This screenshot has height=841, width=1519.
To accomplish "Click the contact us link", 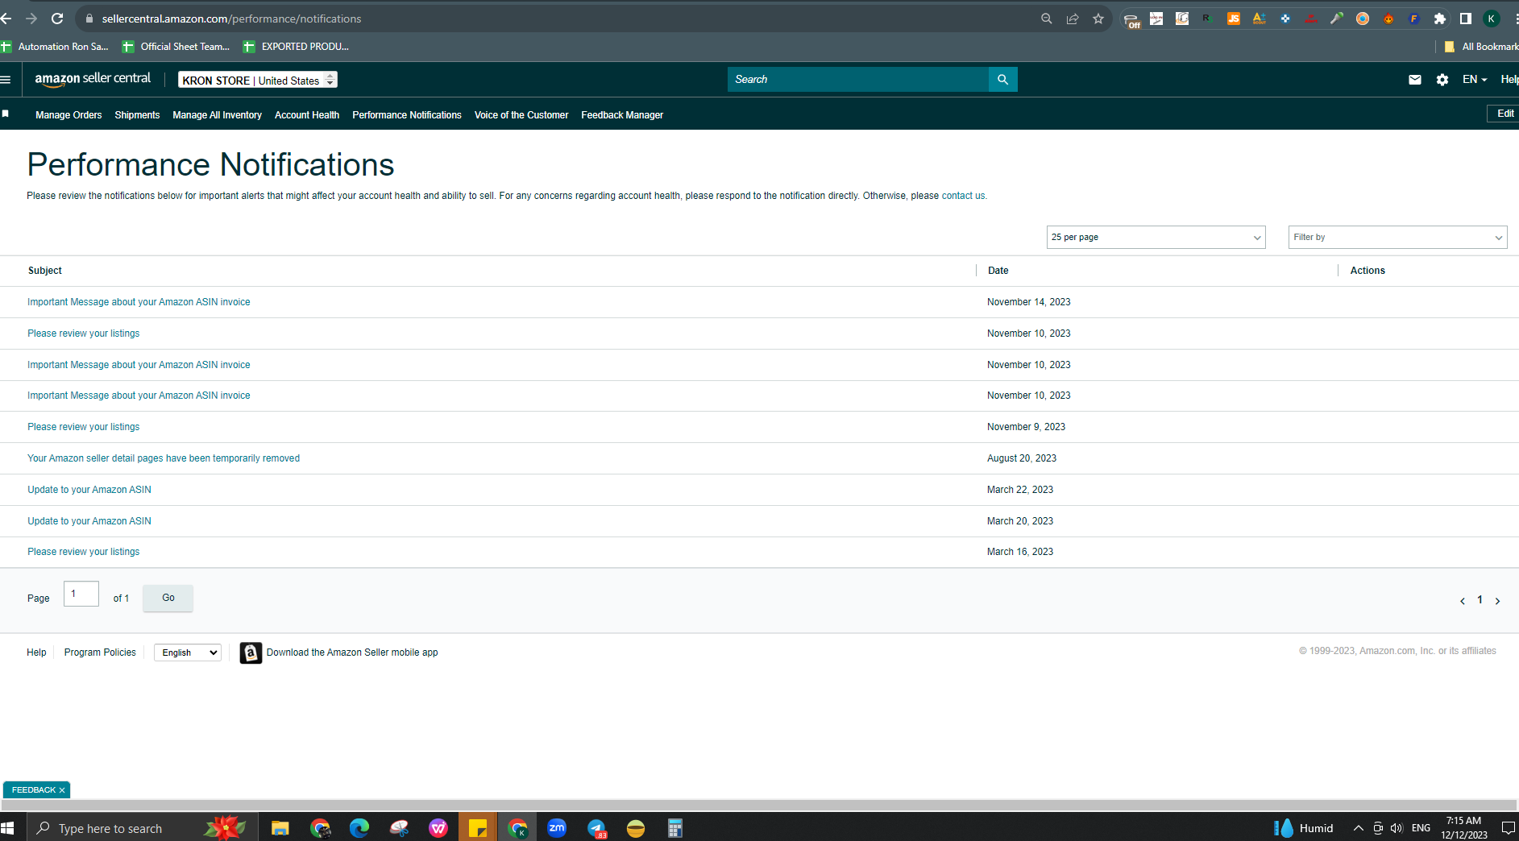I will tap(963, 196).
